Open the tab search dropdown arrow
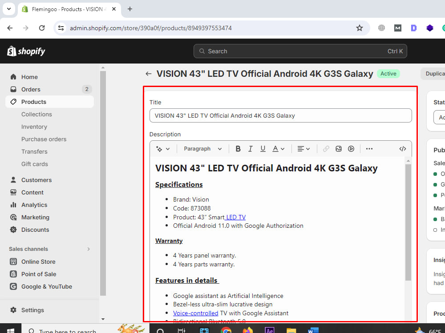 (x=9, y=9)
